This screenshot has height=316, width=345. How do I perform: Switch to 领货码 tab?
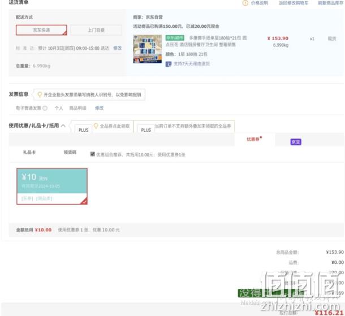[70, 152]
